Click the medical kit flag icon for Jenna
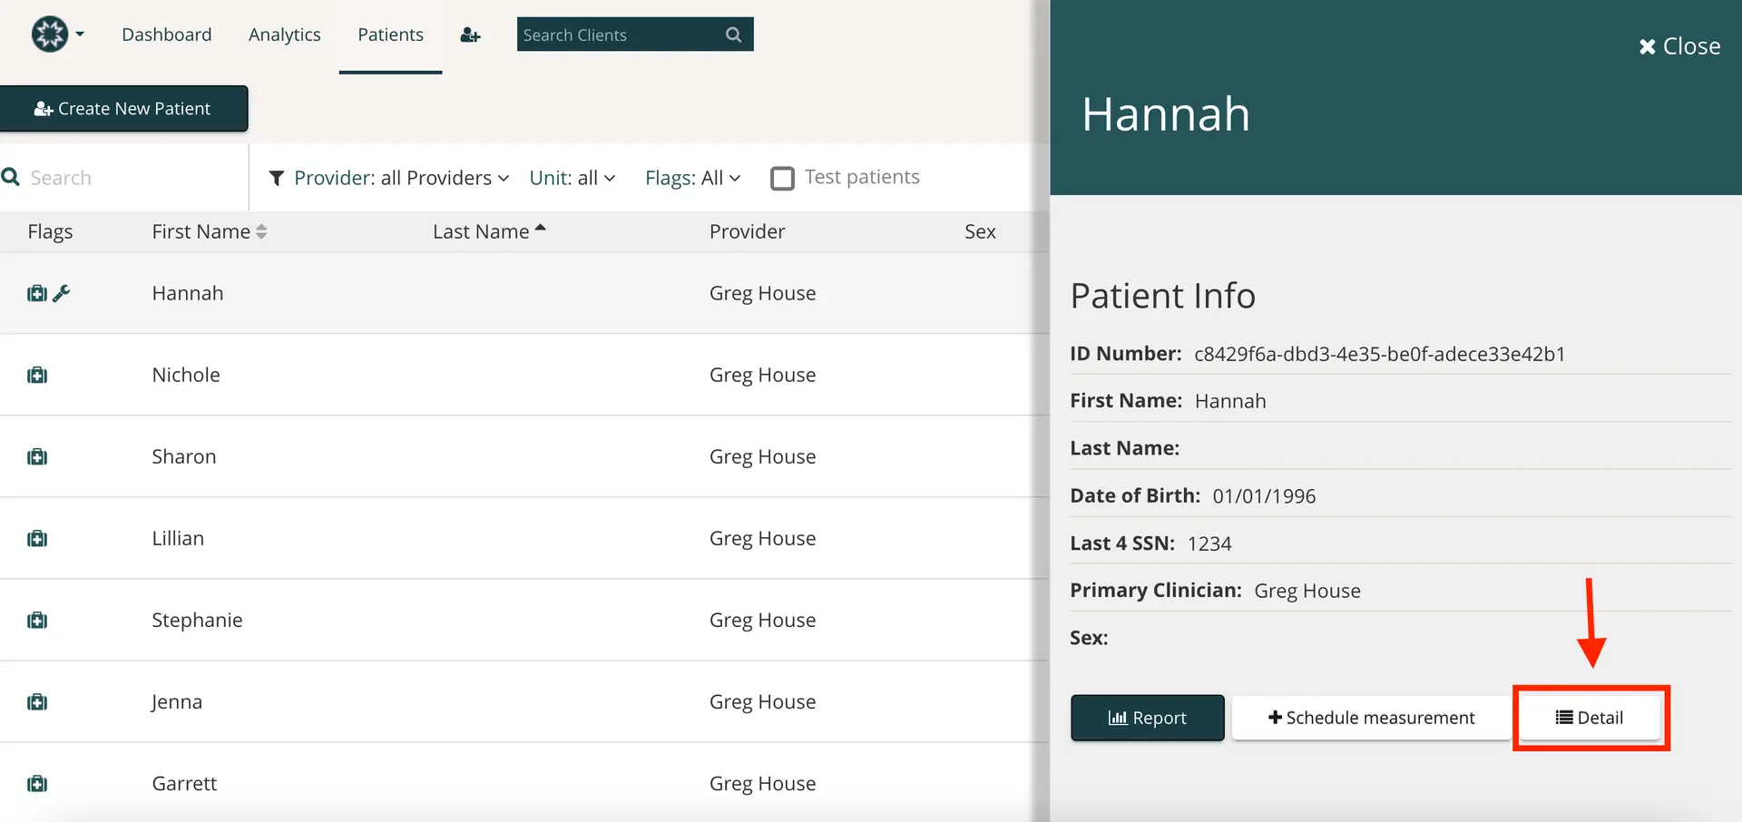Screen dimensions: 1742x822 click(36, 701)
